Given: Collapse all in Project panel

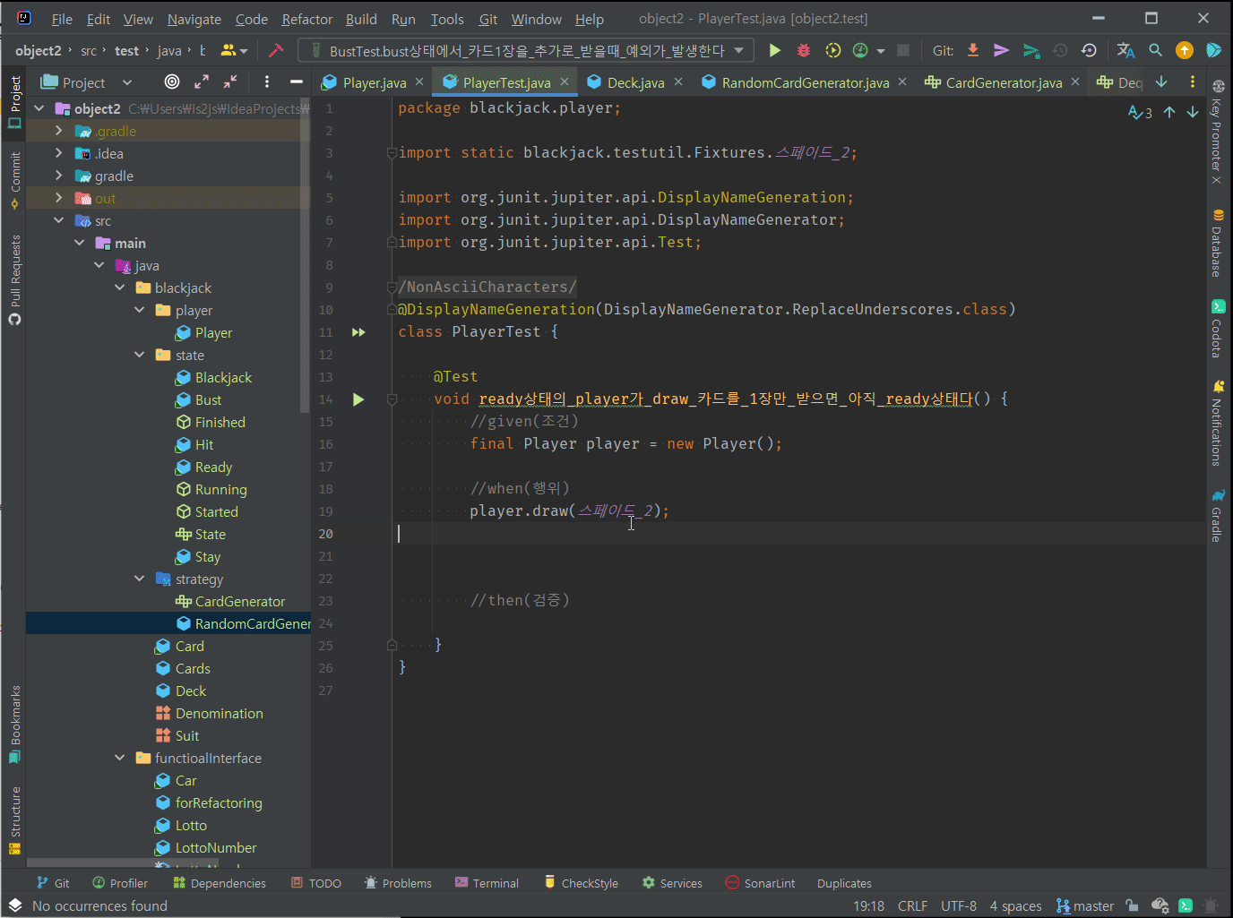Looking at the screenshot, I should coord(230,82).
